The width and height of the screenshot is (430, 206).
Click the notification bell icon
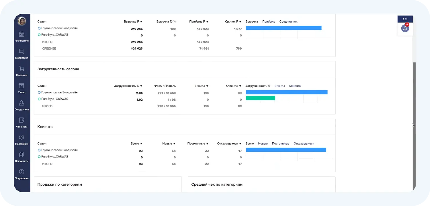click(x=405, y=28)
